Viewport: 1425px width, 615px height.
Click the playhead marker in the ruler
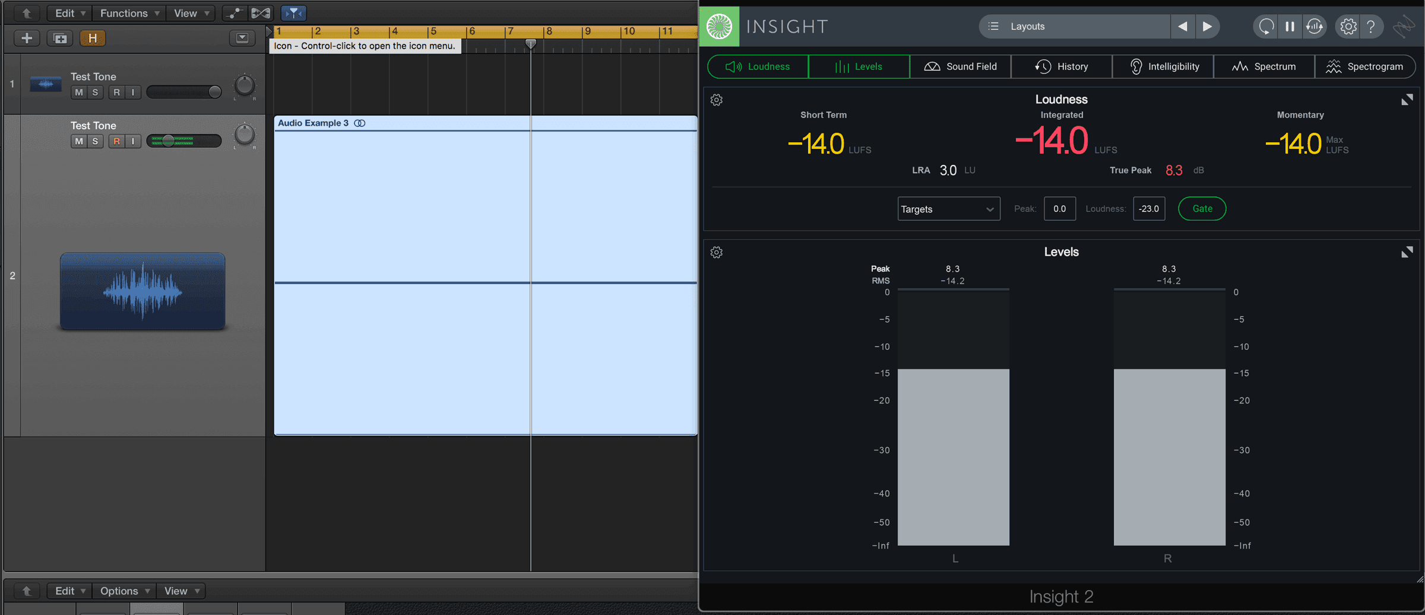(531, 44)
